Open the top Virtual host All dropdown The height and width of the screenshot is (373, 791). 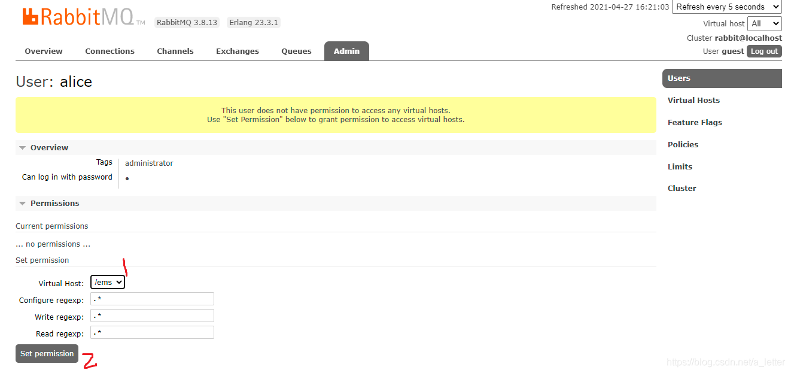coord(765,23)
